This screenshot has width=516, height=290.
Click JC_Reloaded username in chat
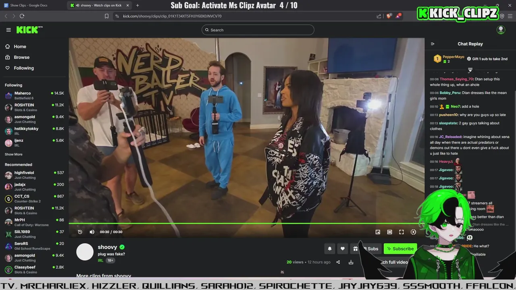click(450, 137)
